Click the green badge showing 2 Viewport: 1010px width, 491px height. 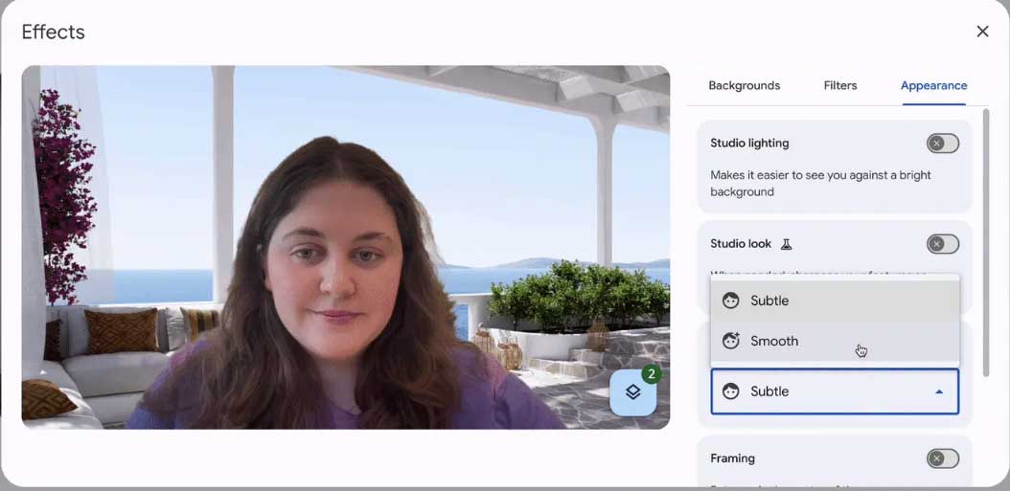pyautogui.click(x=652, y=374)
